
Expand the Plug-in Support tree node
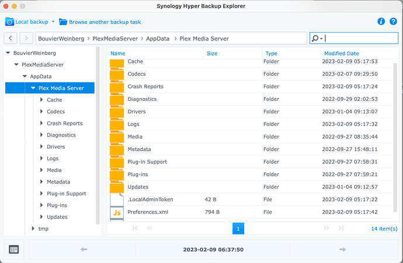(41, 194)
